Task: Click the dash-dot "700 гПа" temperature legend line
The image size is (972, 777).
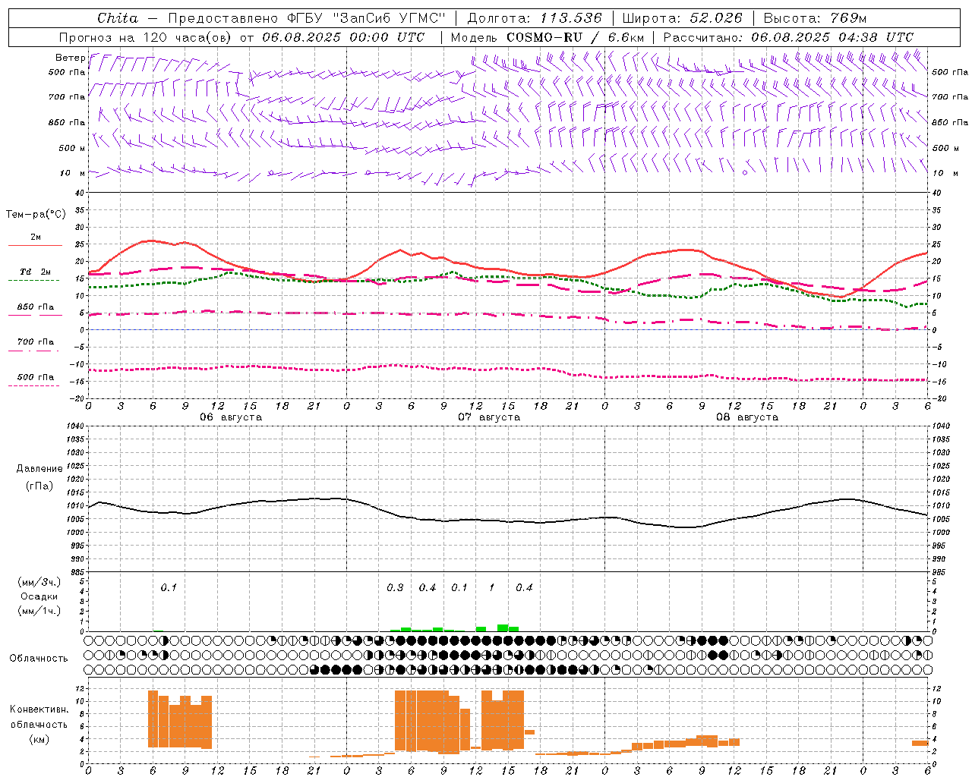Action: pyautogui.click(x=34, y=351)
